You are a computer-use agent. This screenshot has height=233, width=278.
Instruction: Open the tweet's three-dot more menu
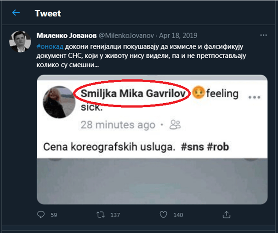264,35
